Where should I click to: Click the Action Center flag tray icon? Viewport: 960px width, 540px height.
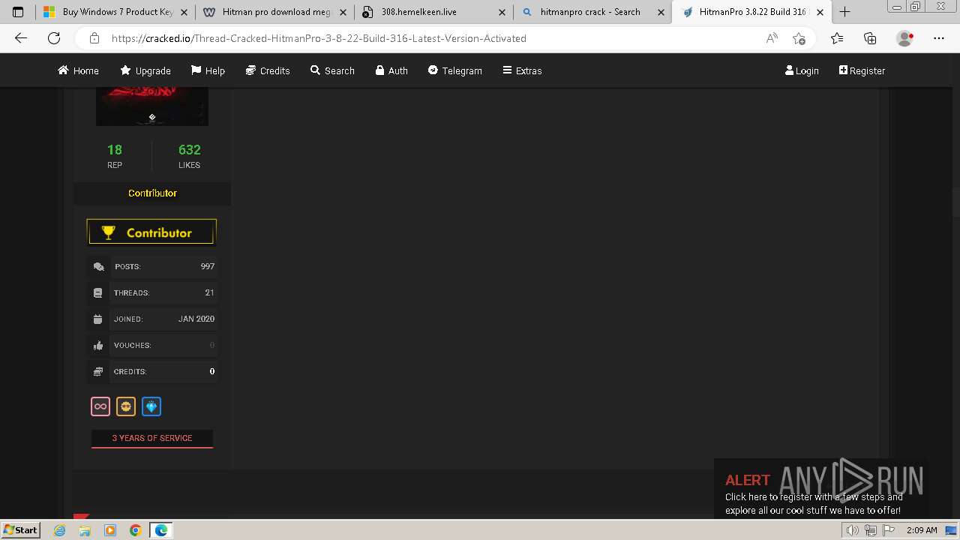click(889, 530)
